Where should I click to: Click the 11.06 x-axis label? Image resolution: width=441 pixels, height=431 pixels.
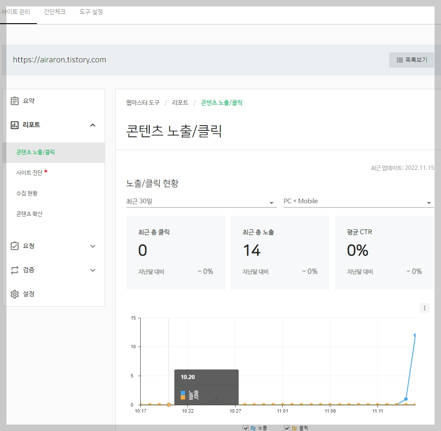click(330, 411)
